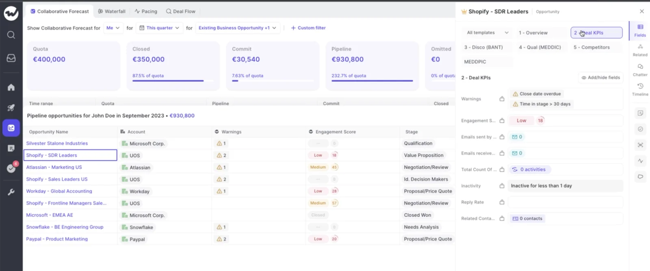Click the scan frame icon in right rail

pyautogui.click(x=640, y=145)
